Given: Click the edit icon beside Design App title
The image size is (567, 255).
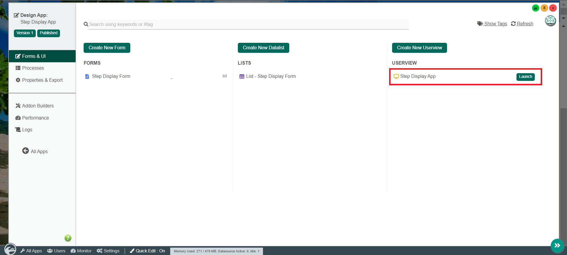Looking at the screenshot, I should coord(17,15).
